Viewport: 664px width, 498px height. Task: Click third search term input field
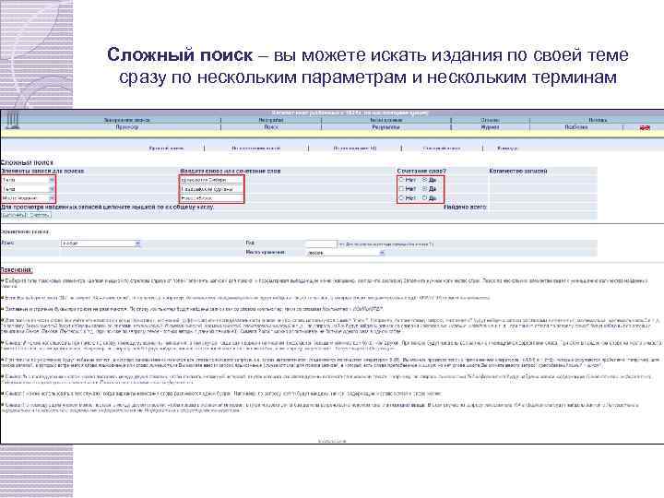click(x=212, y=198)
